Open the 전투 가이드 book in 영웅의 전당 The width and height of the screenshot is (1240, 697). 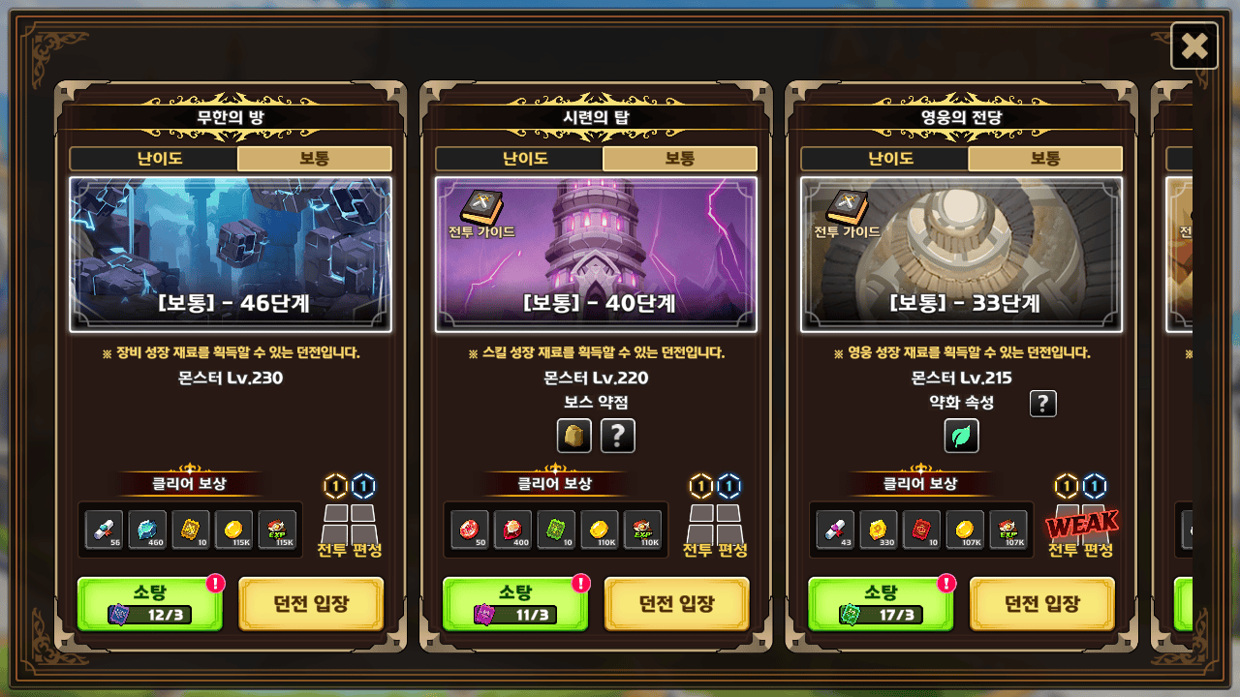pos(847,214)
